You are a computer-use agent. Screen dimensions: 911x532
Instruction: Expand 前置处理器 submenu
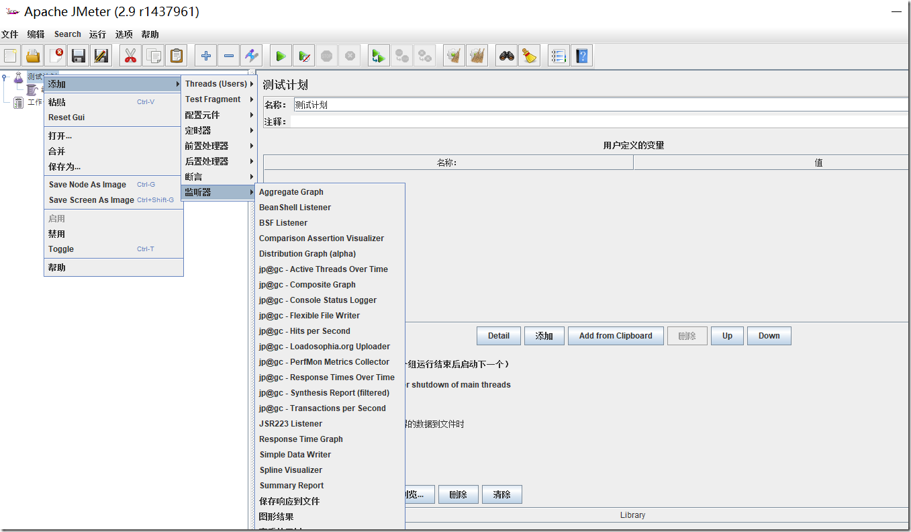coord(220,146)
